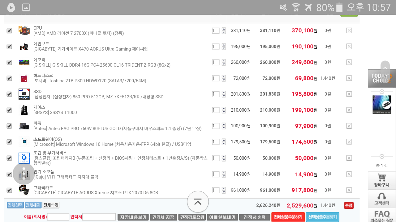Screen dimensions: 396x222
Task: Click the 전체해제 button
Action: tap(33, 205)
